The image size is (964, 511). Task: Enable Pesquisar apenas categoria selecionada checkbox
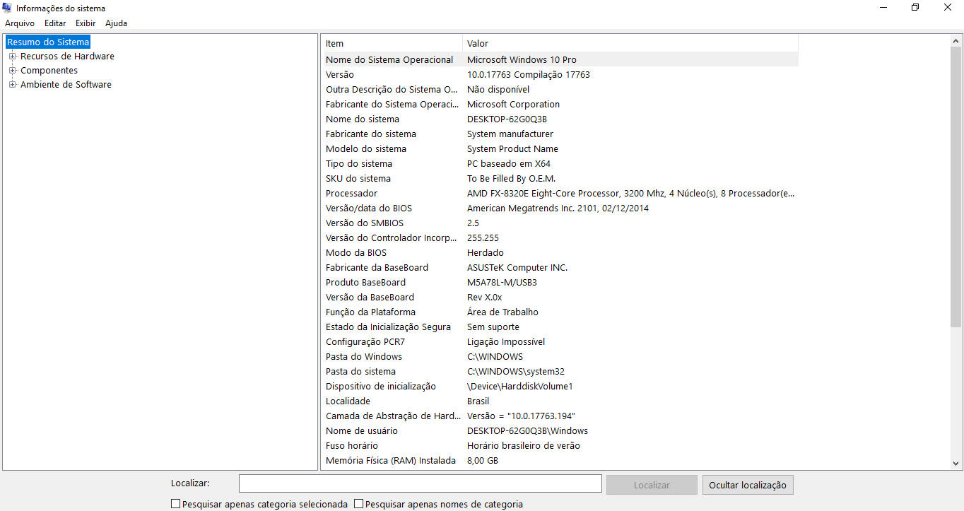click(176, 504)
